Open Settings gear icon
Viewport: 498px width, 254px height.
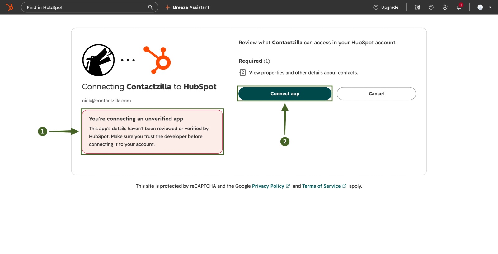click(445, 7)
